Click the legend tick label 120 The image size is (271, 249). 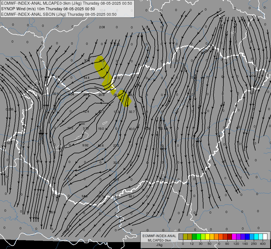point(236,244)
